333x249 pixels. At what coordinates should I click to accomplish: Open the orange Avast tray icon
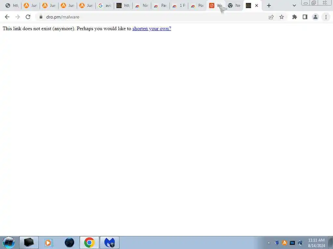pyautogui.click(x=284, y=243)
